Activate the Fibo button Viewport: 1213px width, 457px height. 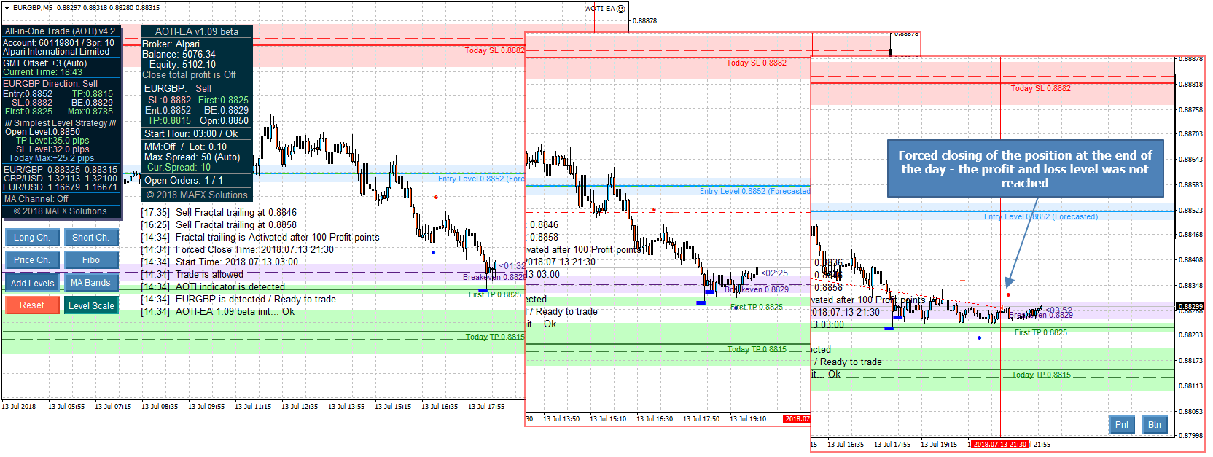coord(91,260)
